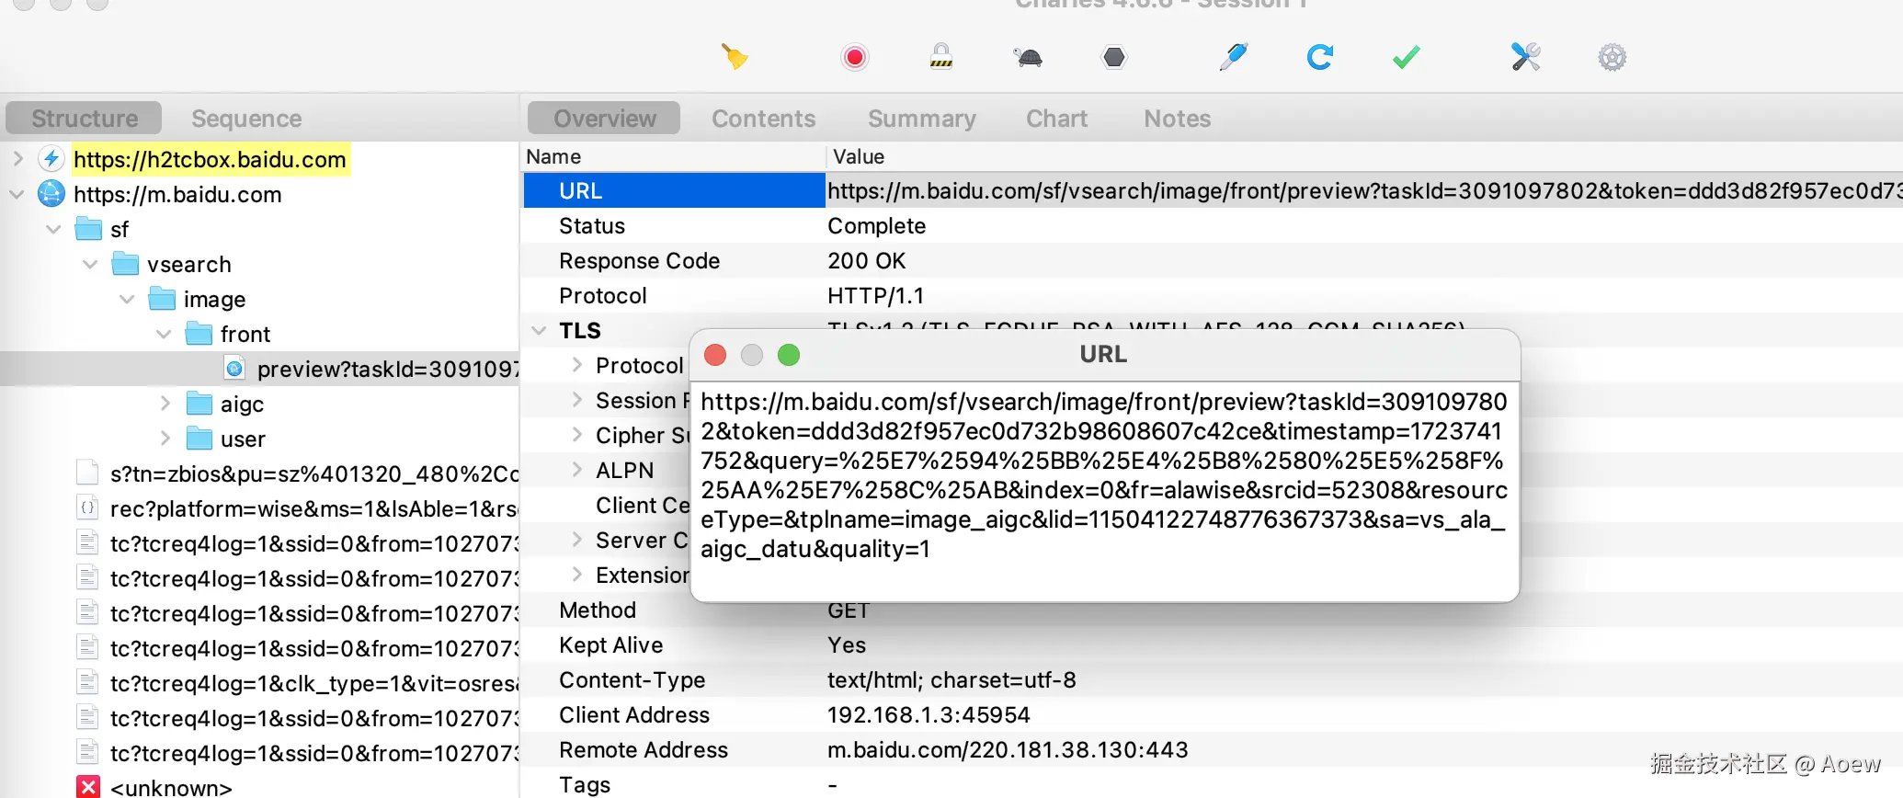Click the front folder icon
Image resolution: width=1903 pixels, height=798 pixels.
coord(199,334)
